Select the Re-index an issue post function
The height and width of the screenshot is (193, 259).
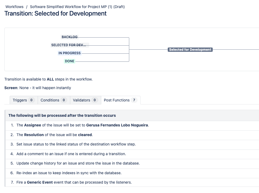(132, 173)
